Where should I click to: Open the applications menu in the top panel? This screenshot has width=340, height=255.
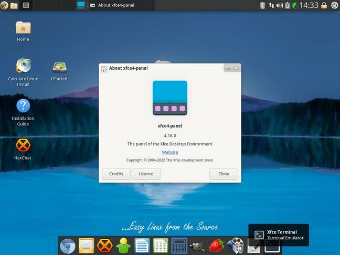(x=4, y=5)
